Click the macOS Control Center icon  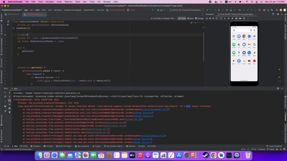point(257,2)
